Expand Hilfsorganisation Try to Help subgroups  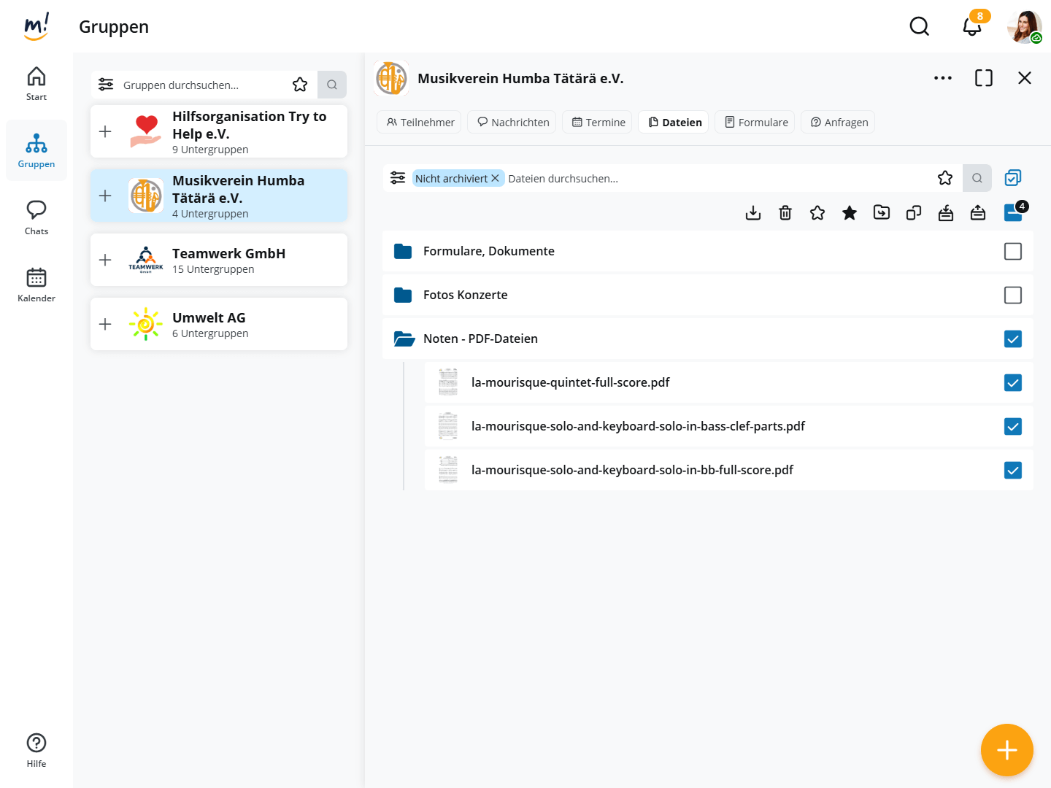coord(105,131)
